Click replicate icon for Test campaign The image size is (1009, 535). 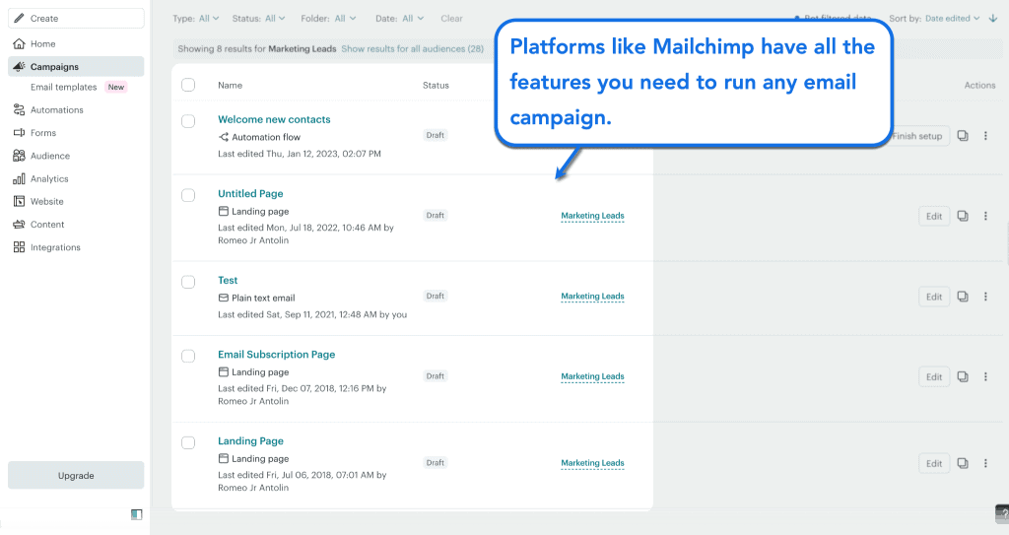(963, 297)
